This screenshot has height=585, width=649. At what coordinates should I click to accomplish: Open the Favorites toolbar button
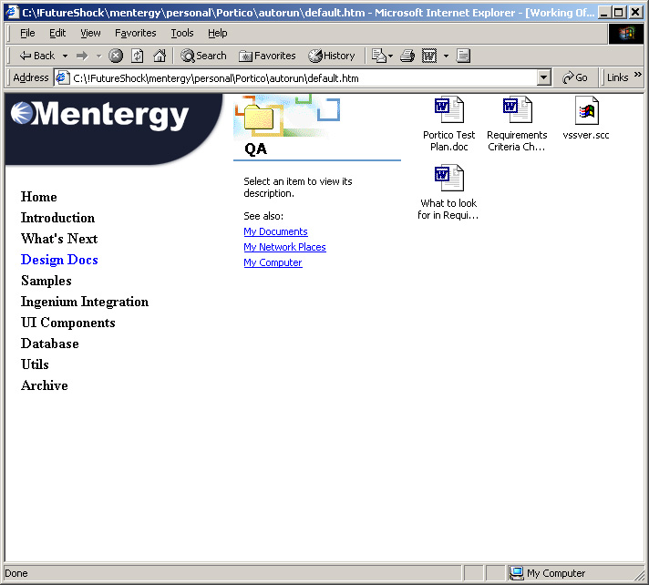coord(267,56)
